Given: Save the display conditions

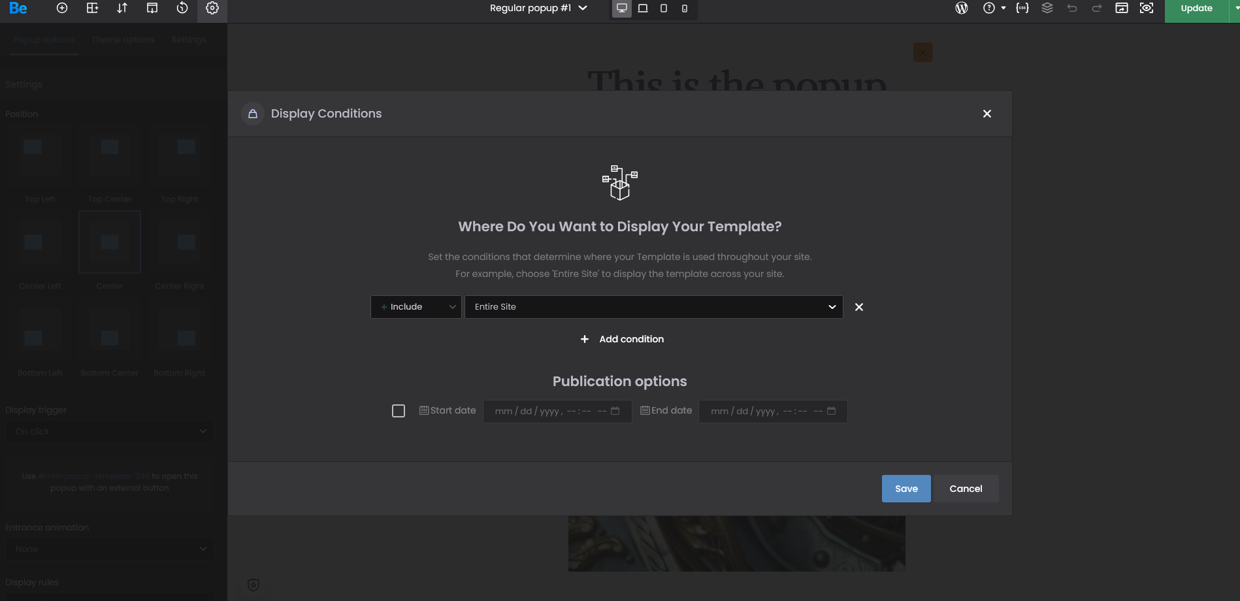Looking at the screenshot, I should (x=906, y=489).
